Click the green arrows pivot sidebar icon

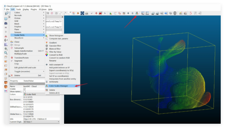[6, 49]
